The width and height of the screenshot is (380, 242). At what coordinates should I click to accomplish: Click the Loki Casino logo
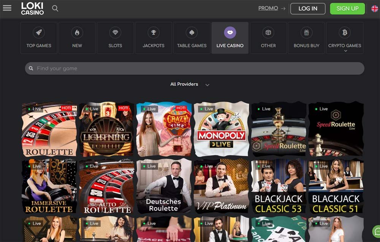pyautogui.click(x=32, y=9)
